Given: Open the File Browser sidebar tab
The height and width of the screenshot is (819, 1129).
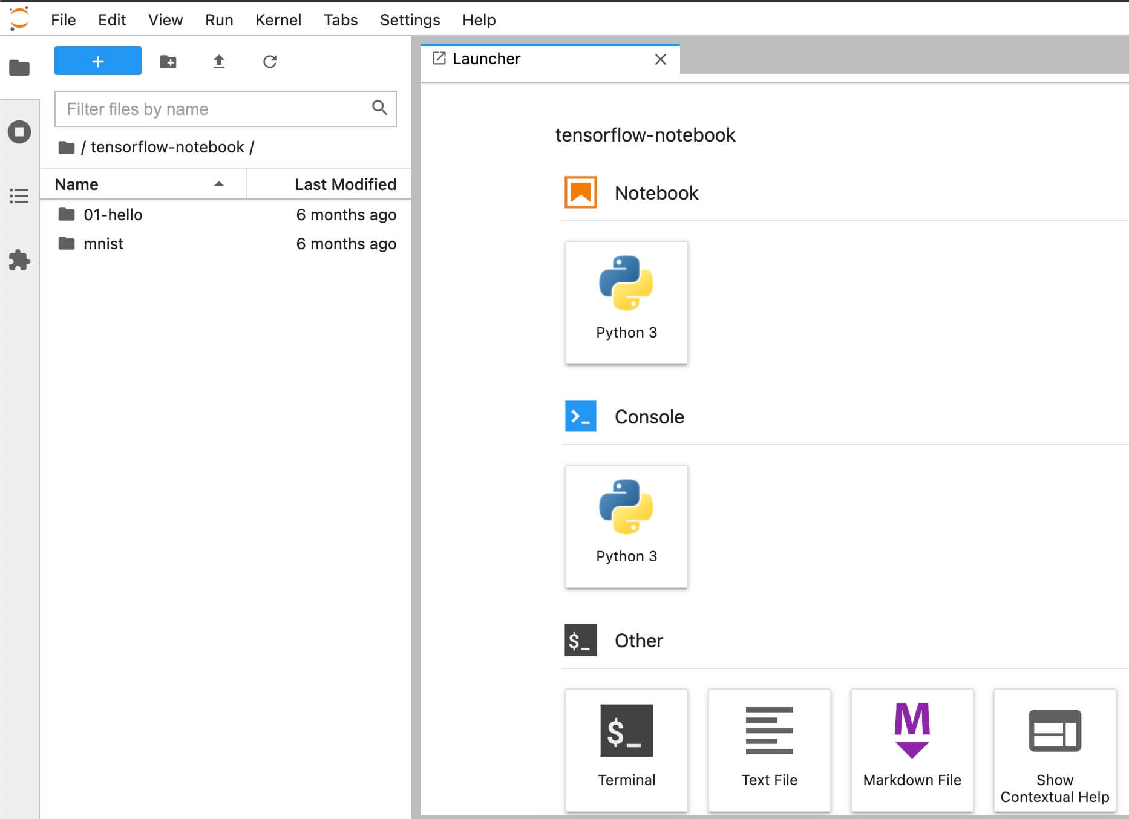Looking at the screenshot, I should [19, 68].
